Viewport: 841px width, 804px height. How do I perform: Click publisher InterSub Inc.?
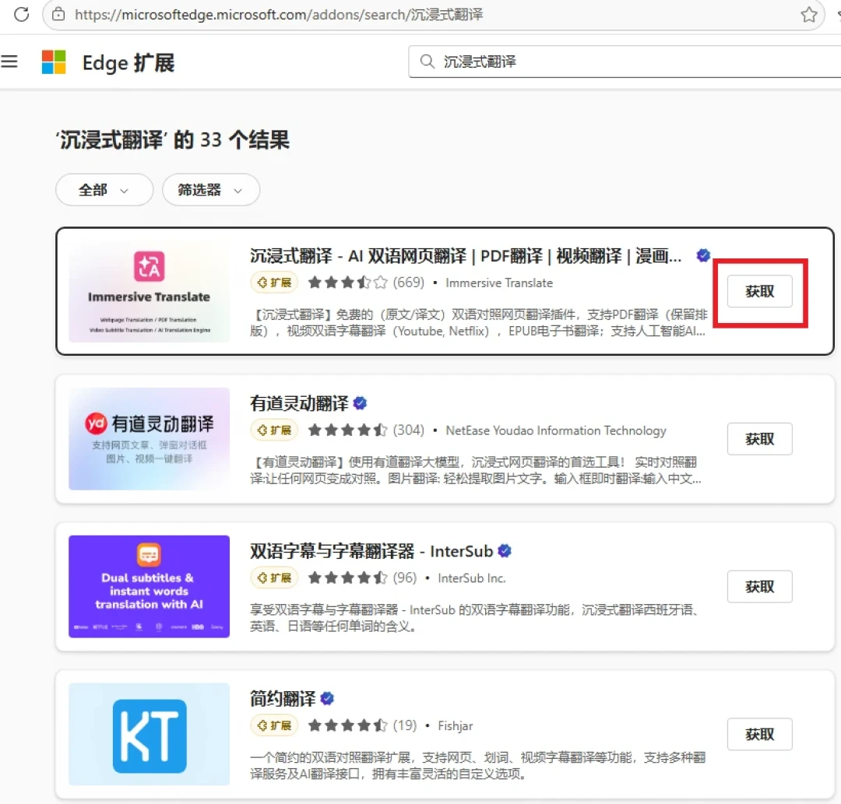[471, 578]
